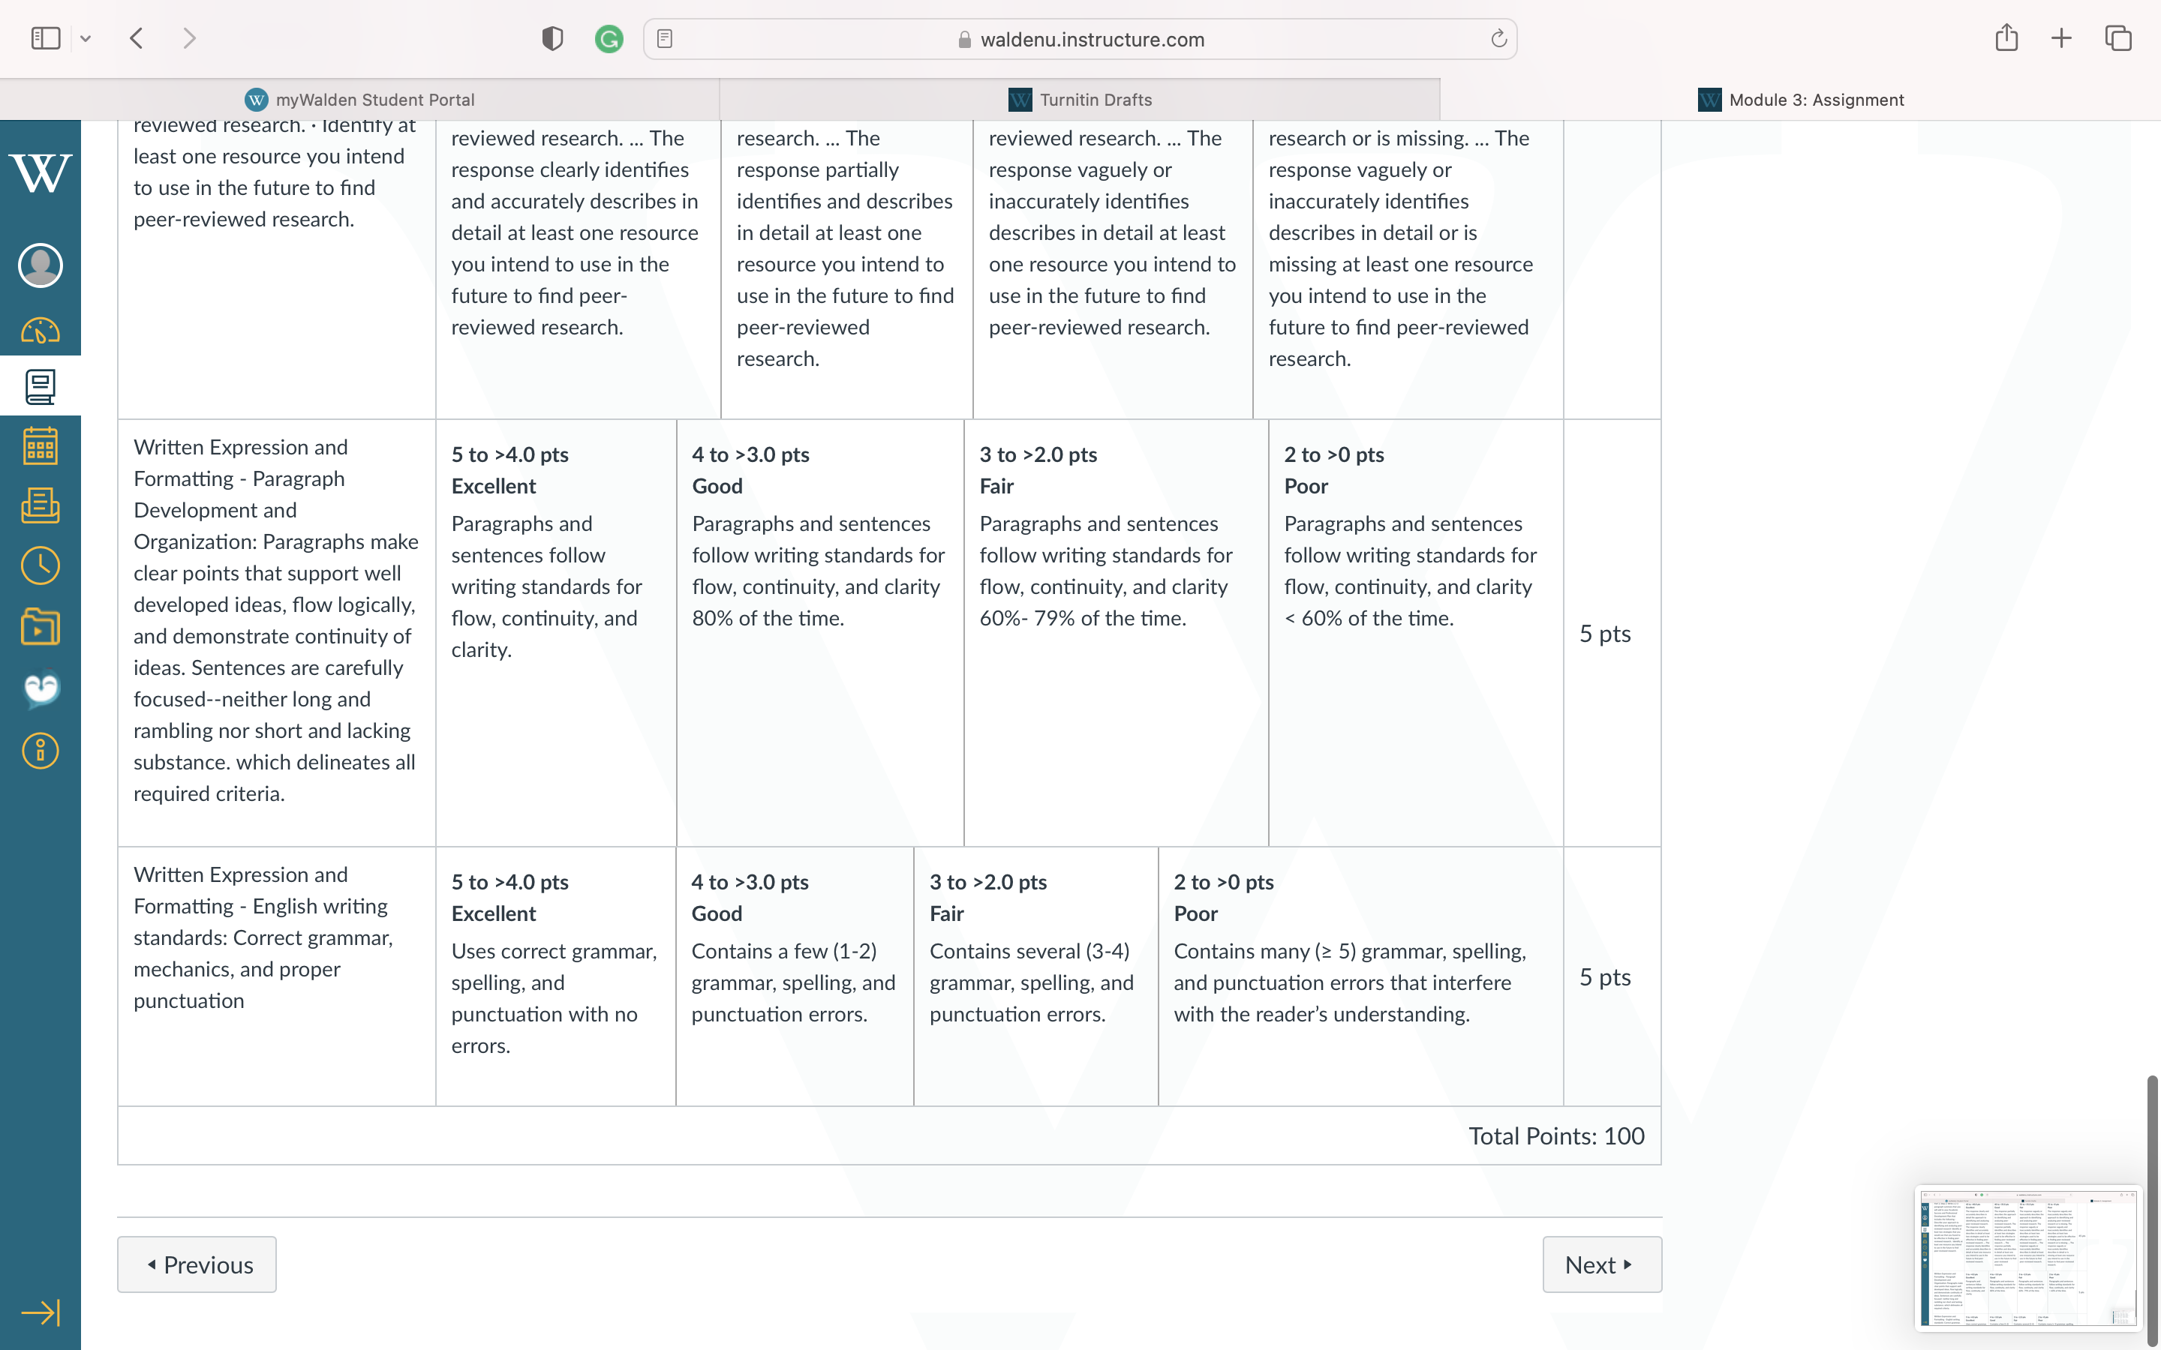Open the Dashboard gauge icon
Image resolution: width=2161 pixels, height=1350 pixels.
pyautogui.click(x=41, y=331)
